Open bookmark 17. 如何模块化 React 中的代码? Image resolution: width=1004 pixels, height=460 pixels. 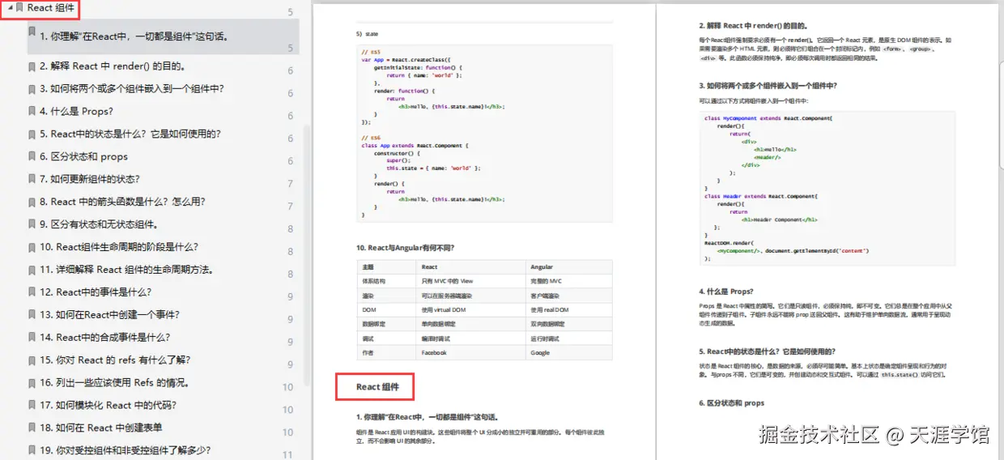108,406
